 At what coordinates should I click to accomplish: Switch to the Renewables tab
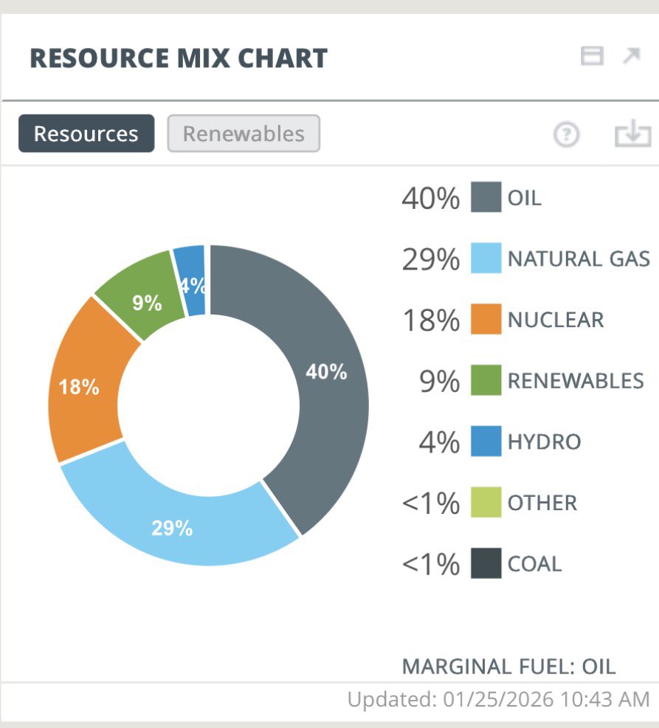click(x=244, y=134)
